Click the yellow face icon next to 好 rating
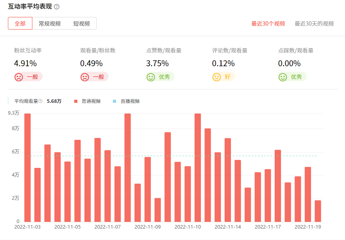The image size is (345, 240). [217, 76]
